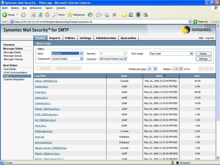
Task: Open the BrightmailLog.log file link
Action: pyautogui.click(x=44, y=131)
